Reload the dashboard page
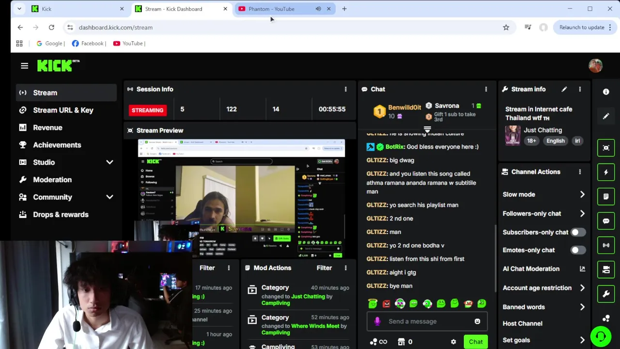Viewport: 620px width, 349px height. (x=51, y=28)
